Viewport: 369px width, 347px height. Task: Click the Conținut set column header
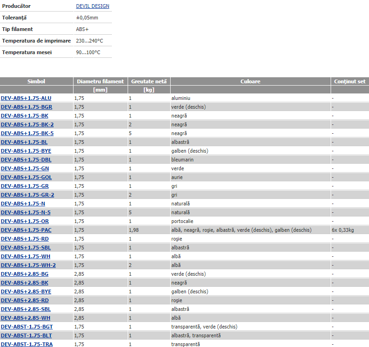(350, 81)
